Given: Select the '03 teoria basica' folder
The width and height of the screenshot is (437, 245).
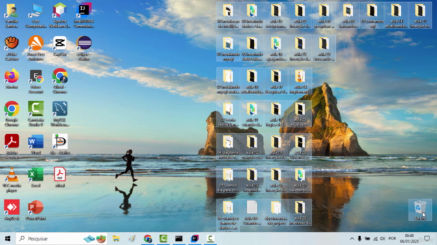Looking at the screenshot, I should (x=227, y=114).
